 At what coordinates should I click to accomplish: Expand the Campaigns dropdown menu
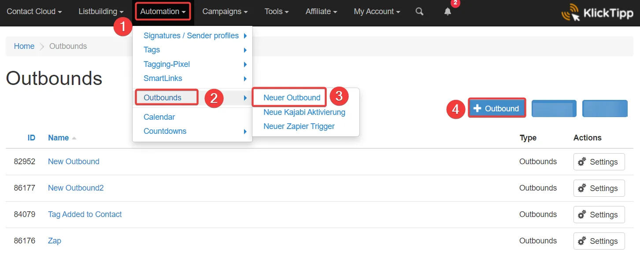tap(225, 11)
